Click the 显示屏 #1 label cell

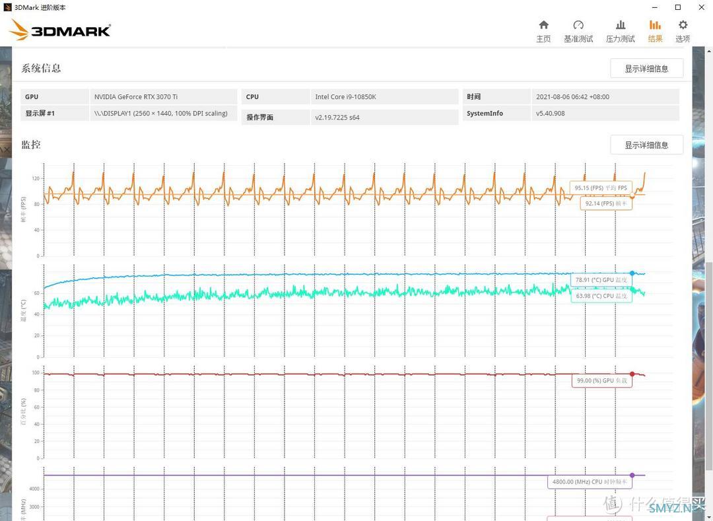[x=55, y=113]
